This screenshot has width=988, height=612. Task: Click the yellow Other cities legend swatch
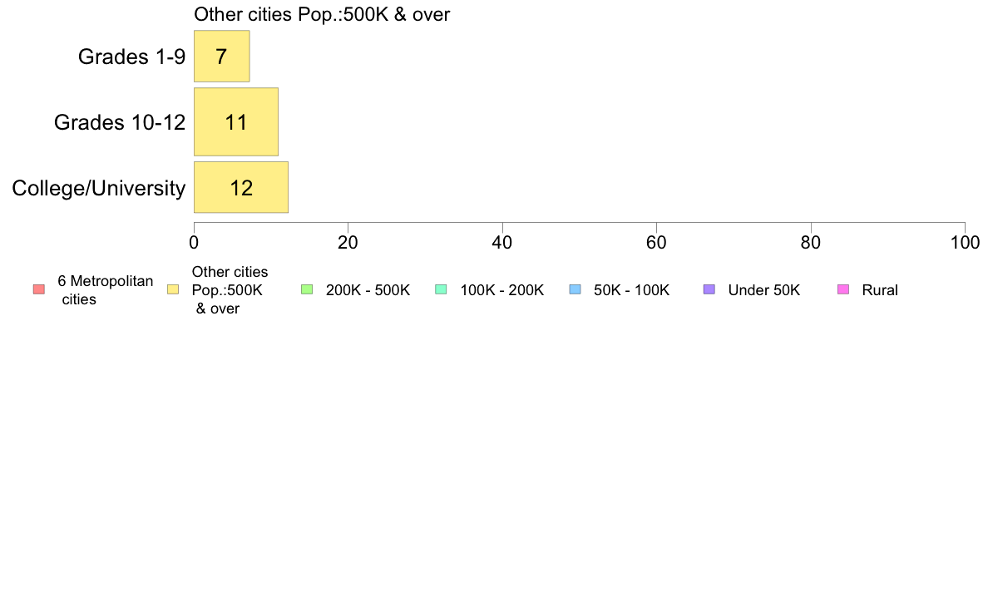tap(173, 290)
